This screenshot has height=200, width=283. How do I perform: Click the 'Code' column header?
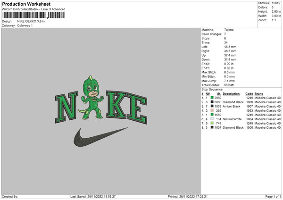249,94
